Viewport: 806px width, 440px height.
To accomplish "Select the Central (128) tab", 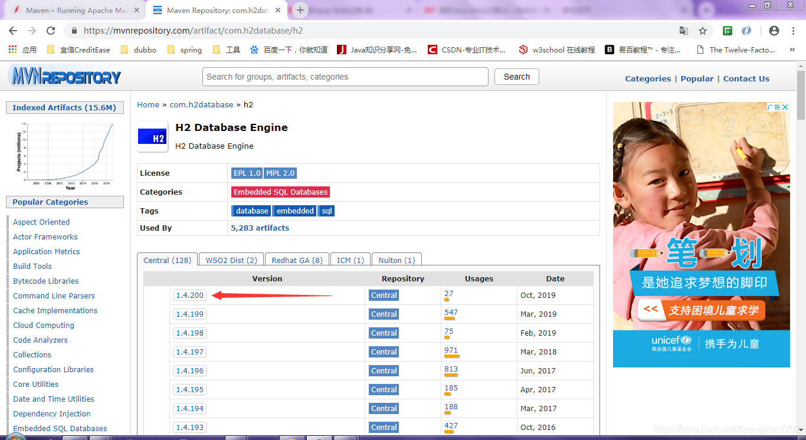I will click(168, 260).
